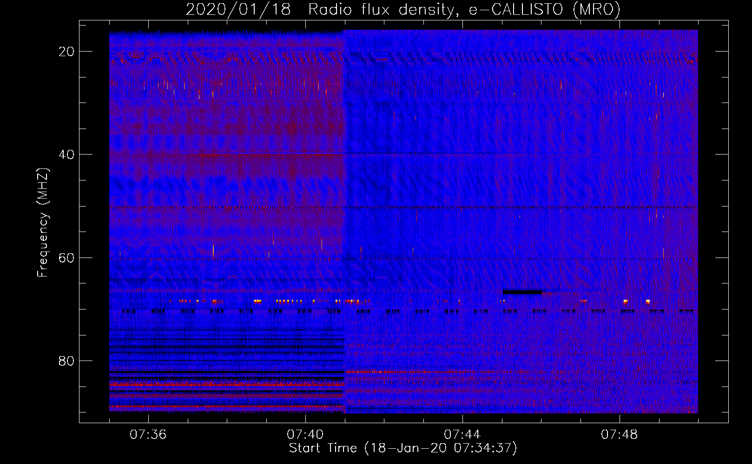Click the plot title '2020/01/18 Radio flux density, e-CALLISTO (MRO)'

(403, 10)
